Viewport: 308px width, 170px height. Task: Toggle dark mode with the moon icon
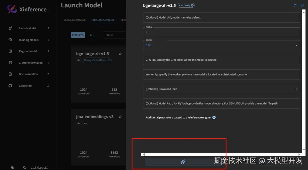(13, 167)
